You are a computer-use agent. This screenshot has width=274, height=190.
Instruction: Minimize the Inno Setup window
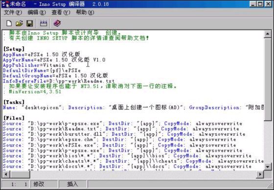[x=252, y=4]
